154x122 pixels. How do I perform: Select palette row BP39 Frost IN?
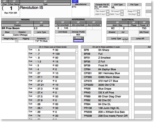click(105, 66)
